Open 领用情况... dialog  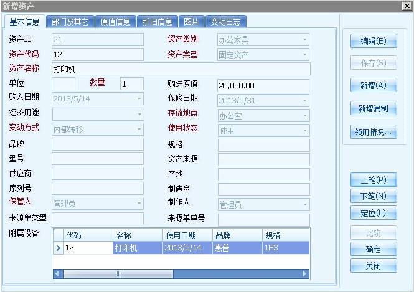[x=374, y=132]
